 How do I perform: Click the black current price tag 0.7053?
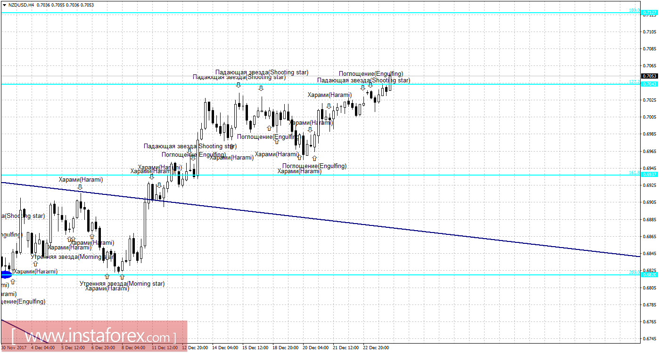(649, 76)
